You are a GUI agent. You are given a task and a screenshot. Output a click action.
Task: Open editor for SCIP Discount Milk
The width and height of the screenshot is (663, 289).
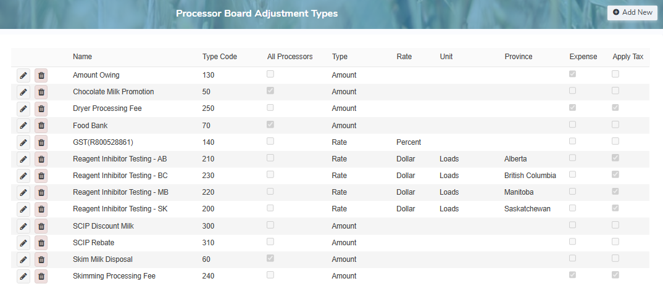[x=23, y=226]
